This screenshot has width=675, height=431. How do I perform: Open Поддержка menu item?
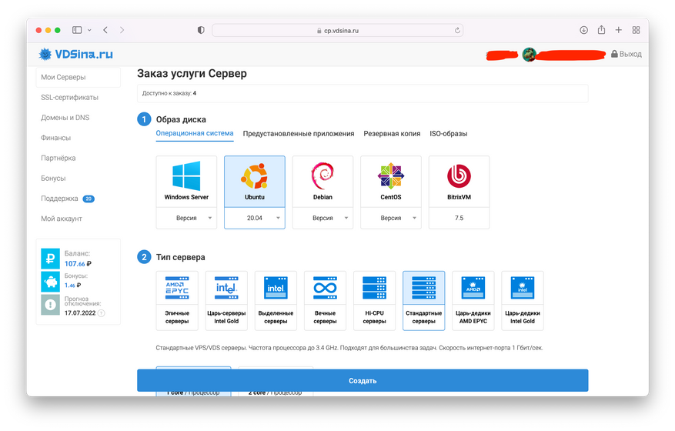(x=59, y=199)
